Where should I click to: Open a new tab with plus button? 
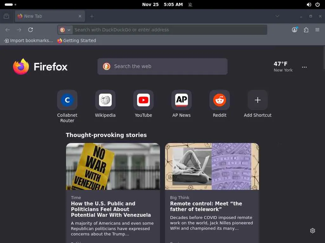tap(92, 16)
